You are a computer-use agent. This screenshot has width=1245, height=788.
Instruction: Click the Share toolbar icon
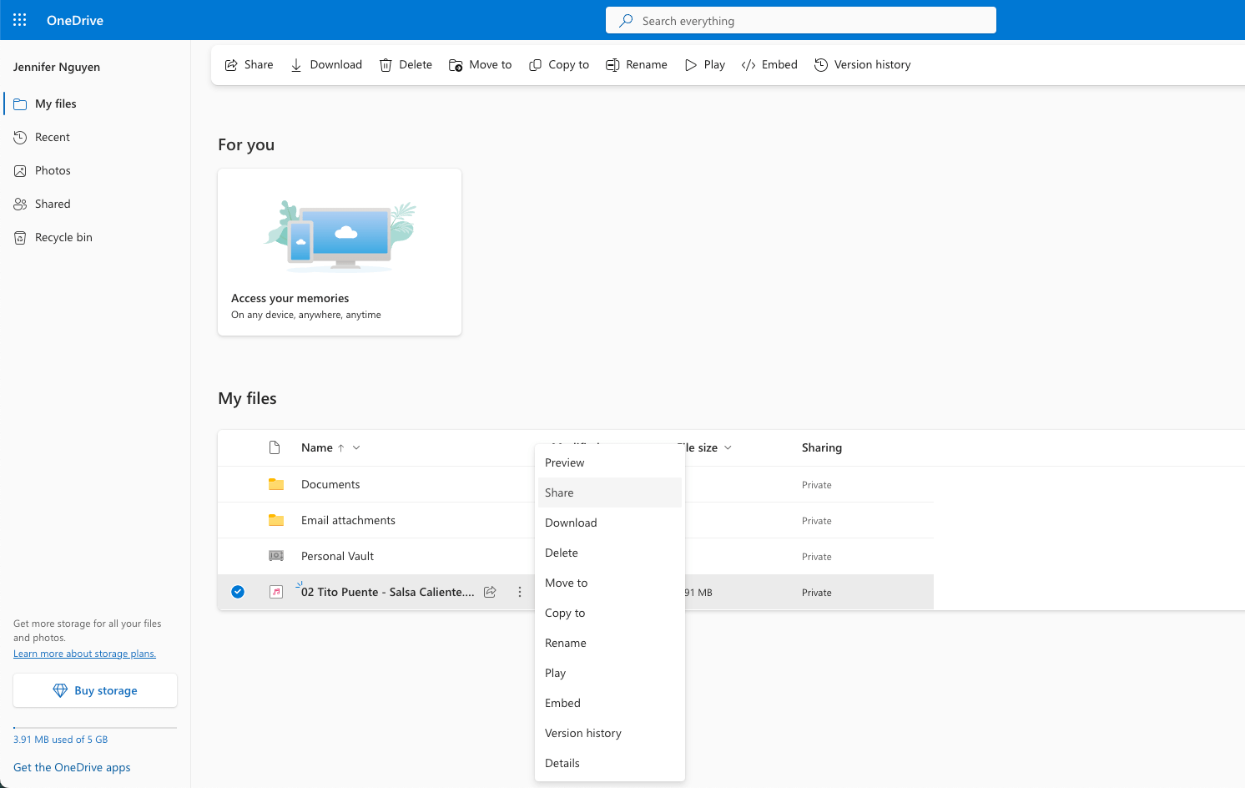231,65
